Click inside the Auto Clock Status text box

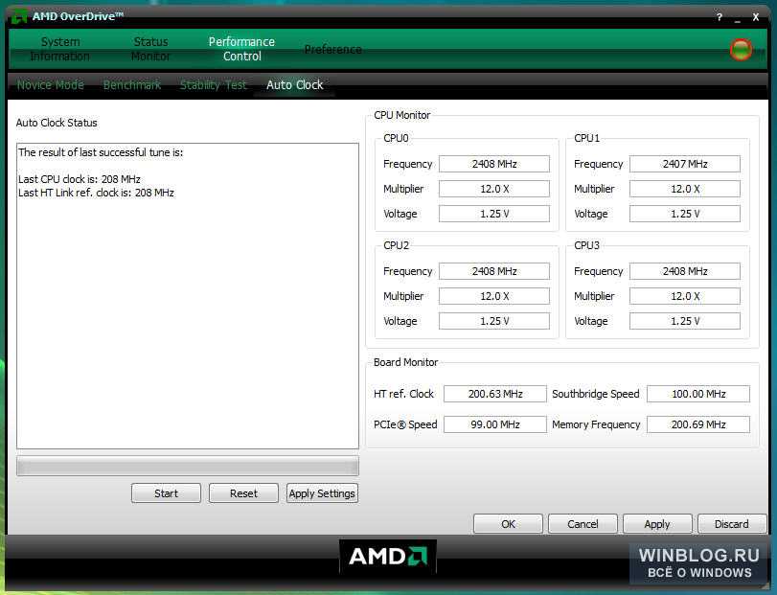188,296
